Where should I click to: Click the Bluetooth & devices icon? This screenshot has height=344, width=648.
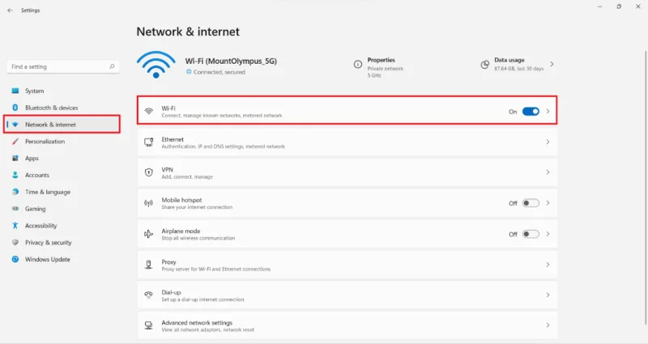15,108
